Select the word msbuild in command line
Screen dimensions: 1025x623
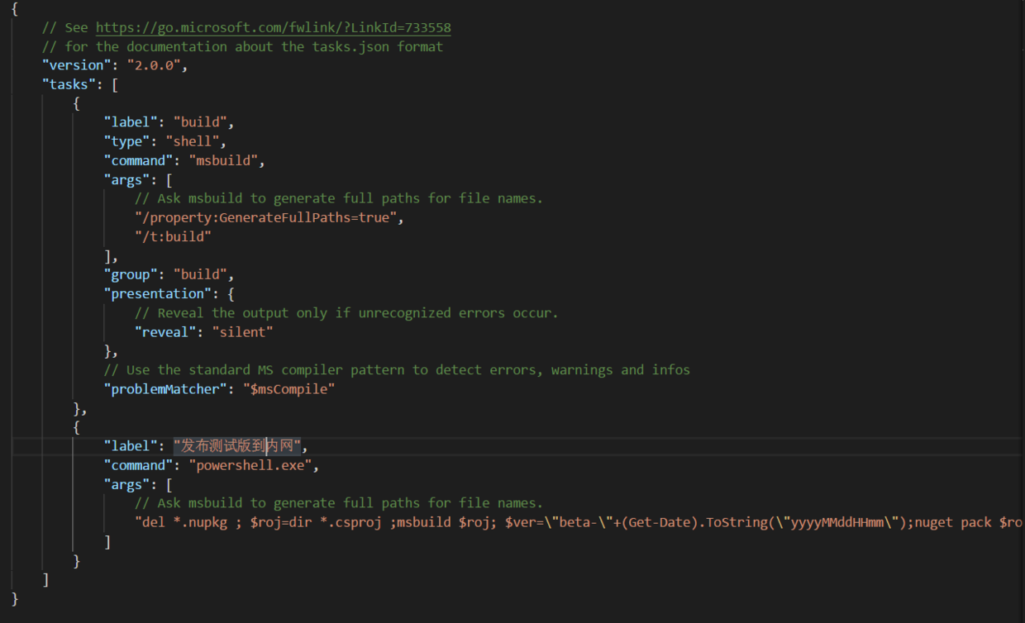tap(223, 159)
